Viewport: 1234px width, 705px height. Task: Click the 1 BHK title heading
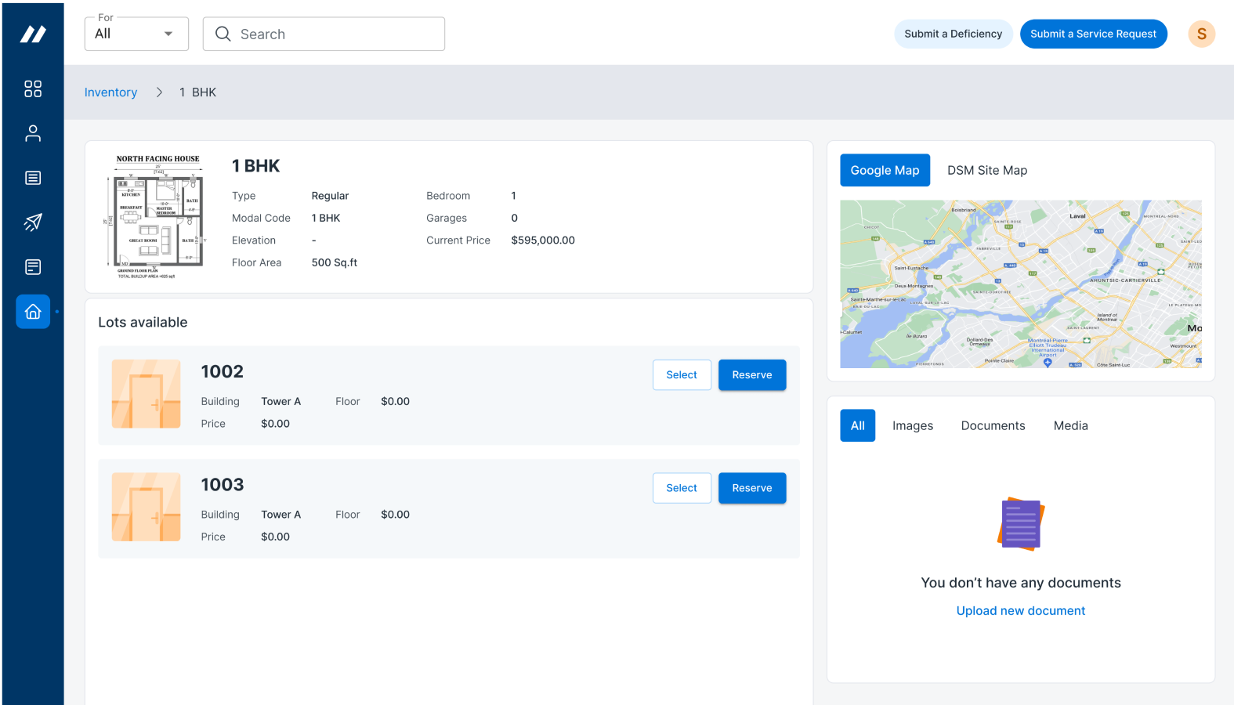pos(255,166)
